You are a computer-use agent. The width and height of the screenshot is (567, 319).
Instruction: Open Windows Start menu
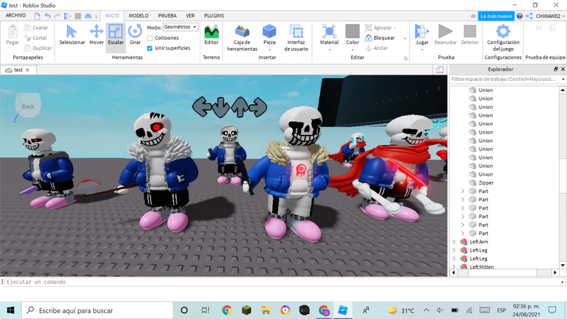coord(11,310)
